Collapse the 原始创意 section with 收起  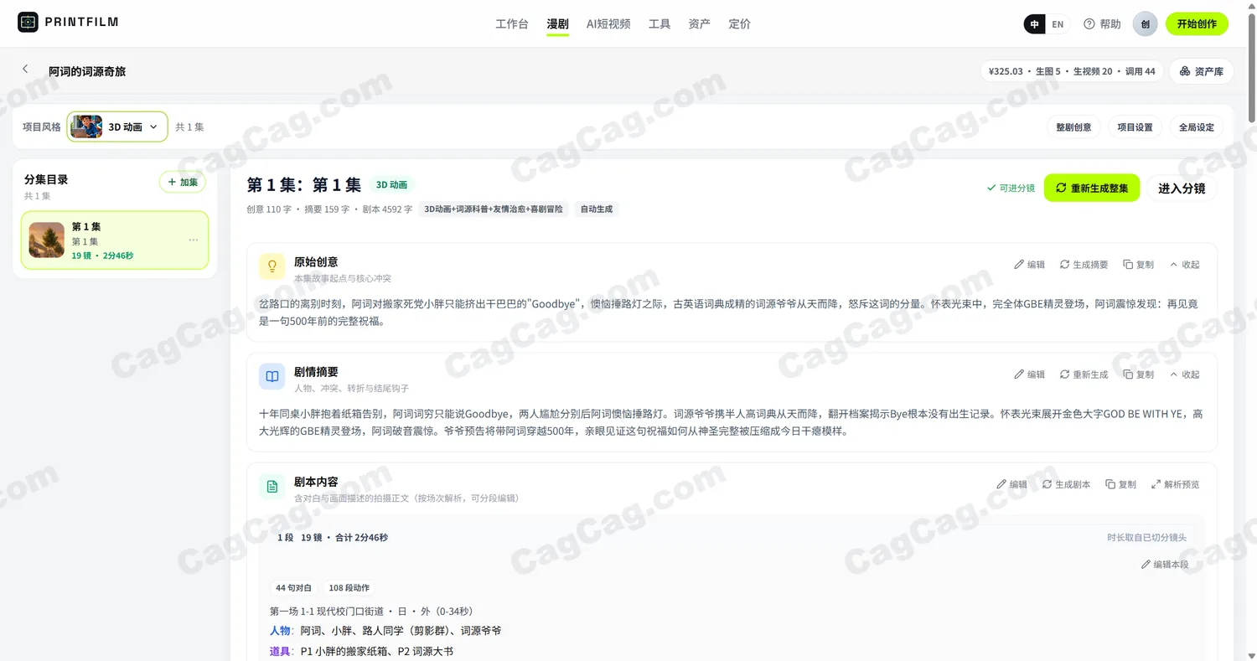point(1184,265)
